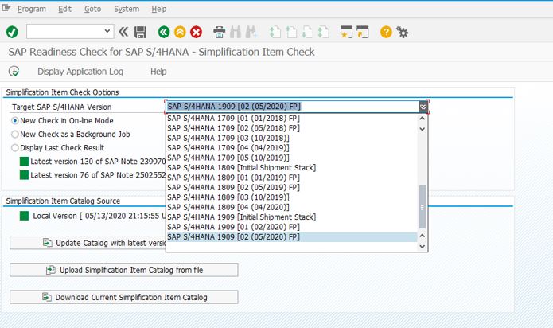Viewport: 553px width, 328px height.
Task: Click the yellow Help question mark icon
Action: click(x=386, y=32)
